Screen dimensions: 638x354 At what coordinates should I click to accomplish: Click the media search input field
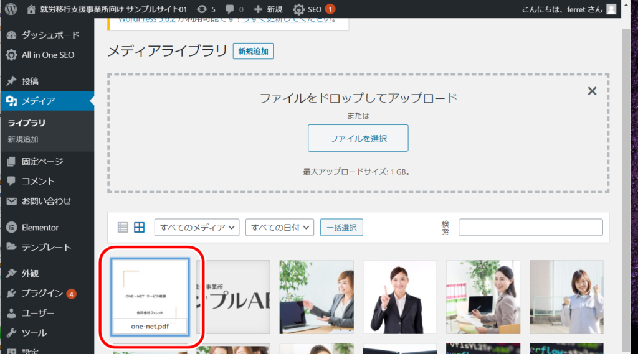[x=530, y=228]
